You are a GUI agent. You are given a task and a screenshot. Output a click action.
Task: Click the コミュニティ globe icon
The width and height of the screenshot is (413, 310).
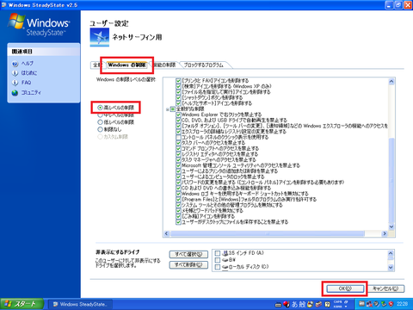click(15, 93)
